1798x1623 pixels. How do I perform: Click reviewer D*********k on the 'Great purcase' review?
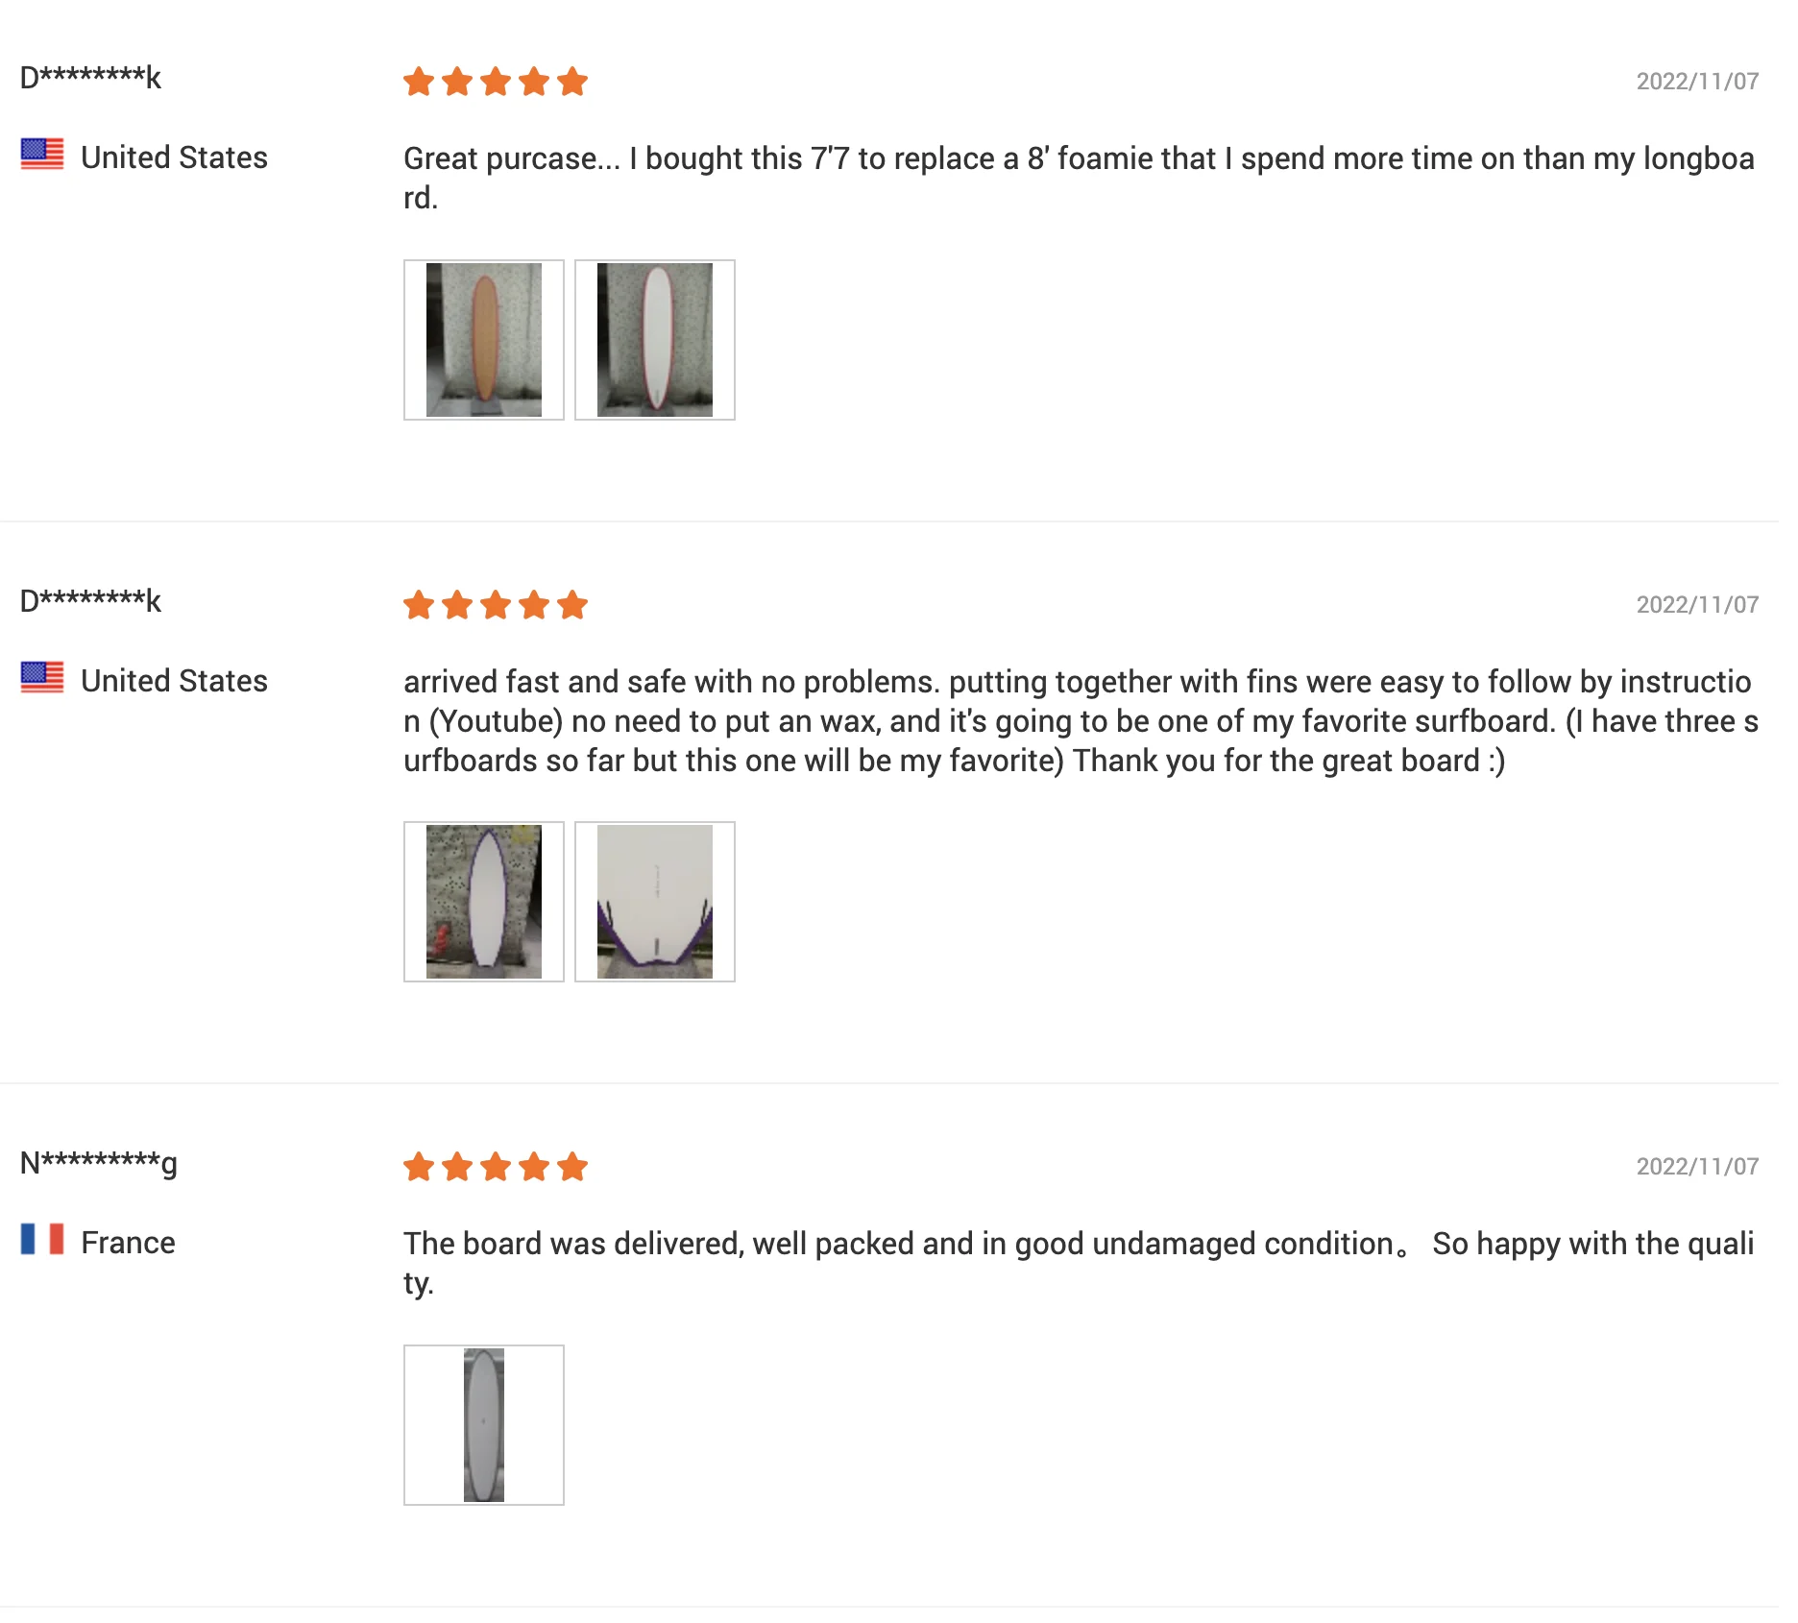pos(91,77)
